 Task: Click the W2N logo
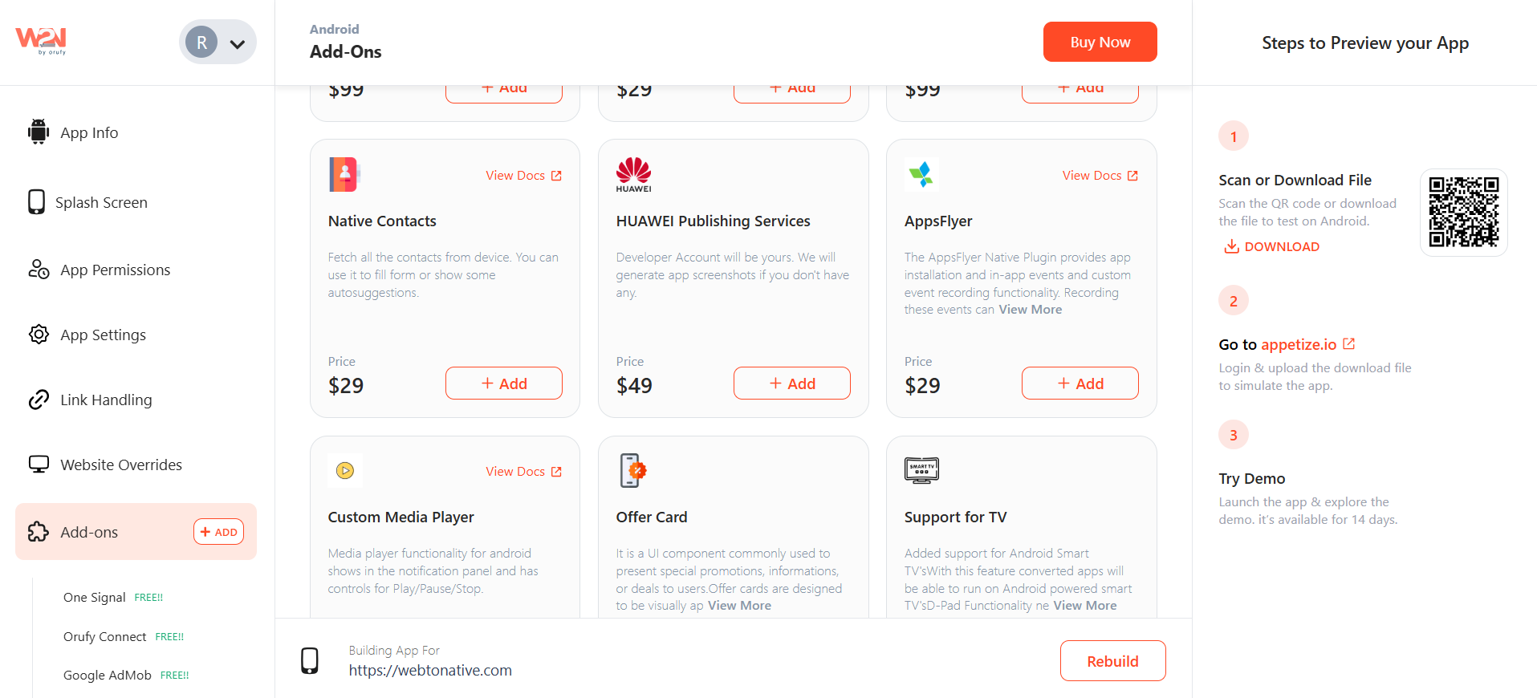click(x=41, y=40)
